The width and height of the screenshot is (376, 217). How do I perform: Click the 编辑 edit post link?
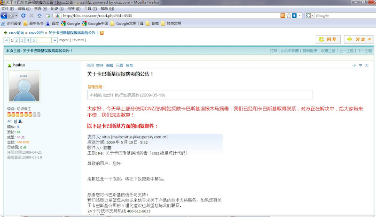pyautogui.click(x=110, y=65)
